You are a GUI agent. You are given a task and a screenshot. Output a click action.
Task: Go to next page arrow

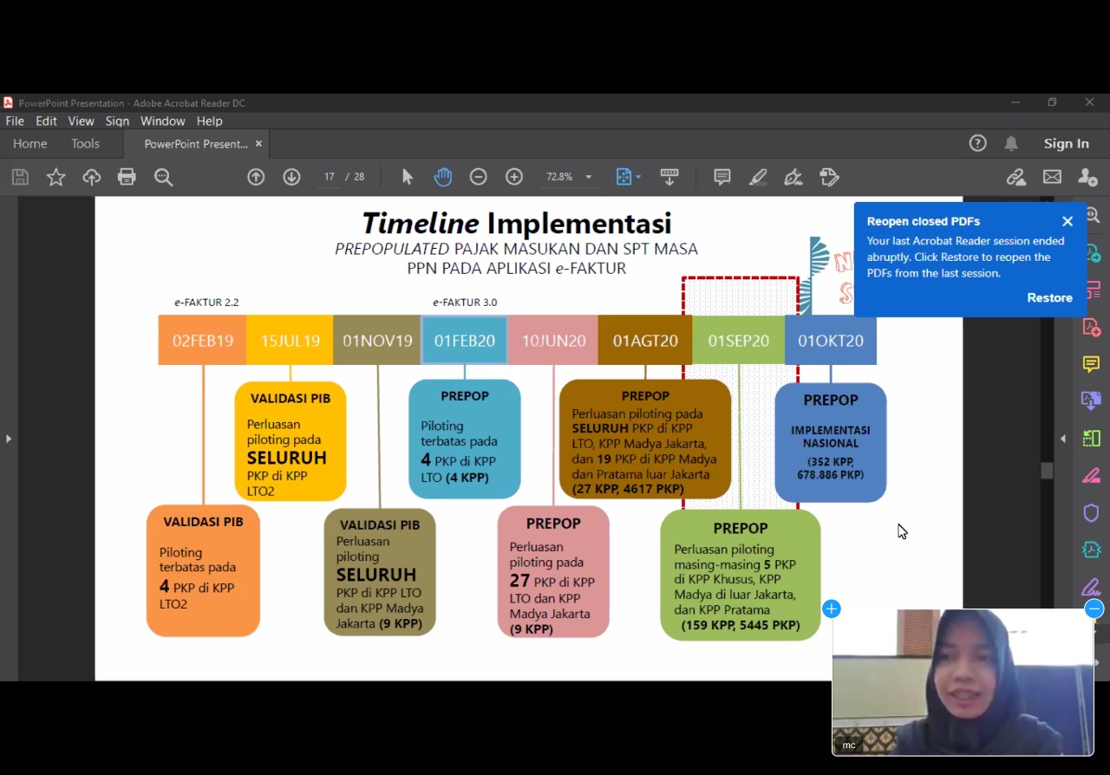pos(291,177)
